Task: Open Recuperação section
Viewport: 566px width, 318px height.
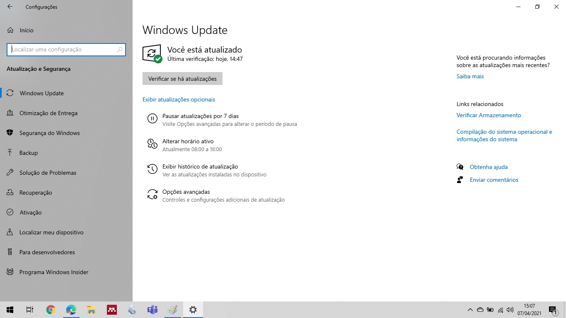Action: pyautogui.click(x=66, y=193)
